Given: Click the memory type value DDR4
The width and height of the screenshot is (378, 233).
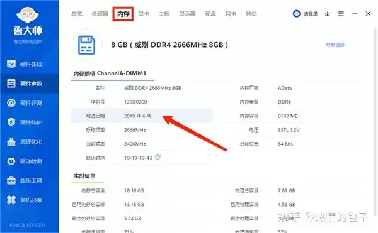Looking at the screenshot, I should click(x=284, y=102).
